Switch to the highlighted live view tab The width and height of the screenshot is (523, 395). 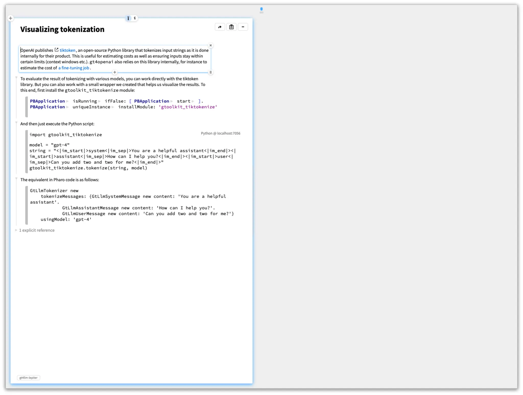128,18
